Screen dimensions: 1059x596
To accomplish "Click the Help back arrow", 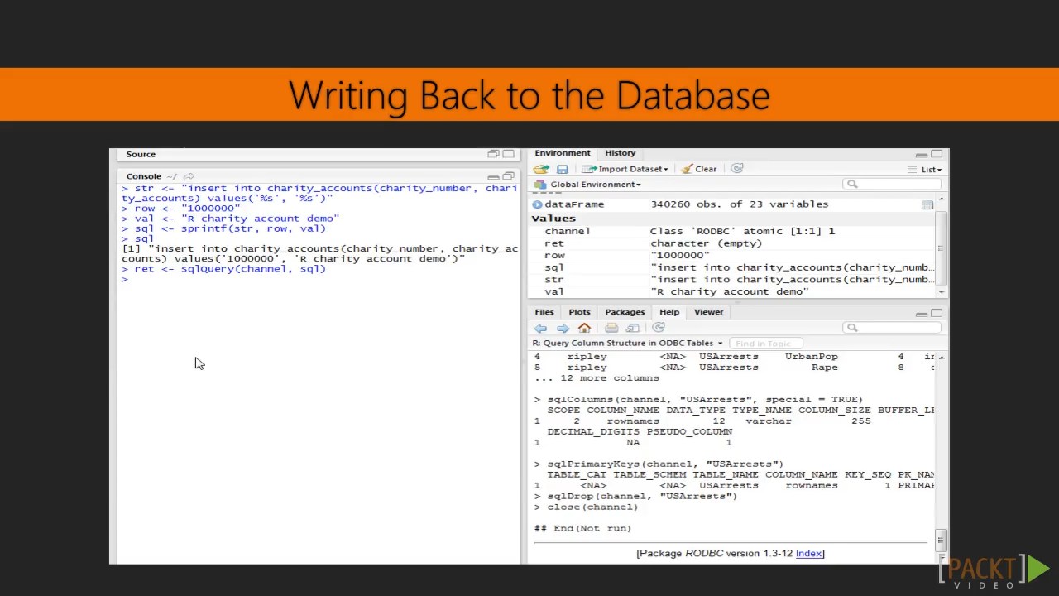I will (x=541, y=328).
